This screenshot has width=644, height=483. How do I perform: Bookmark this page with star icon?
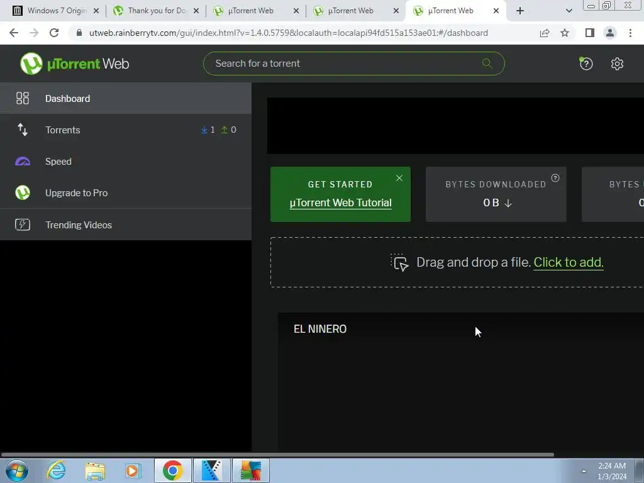pyautogui.click(x=565, y=33)
